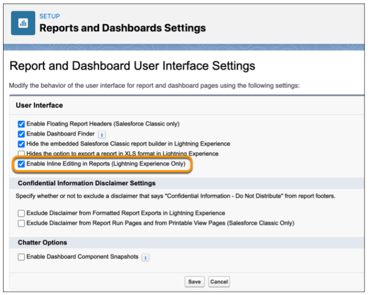
Task: Click info icon next to Dashboard Finder
Action: click(102, 135)
